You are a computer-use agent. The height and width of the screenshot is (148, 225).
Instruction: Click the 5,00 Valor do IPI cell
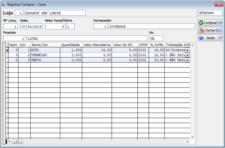pyautogui.click(x=125, y=50)
